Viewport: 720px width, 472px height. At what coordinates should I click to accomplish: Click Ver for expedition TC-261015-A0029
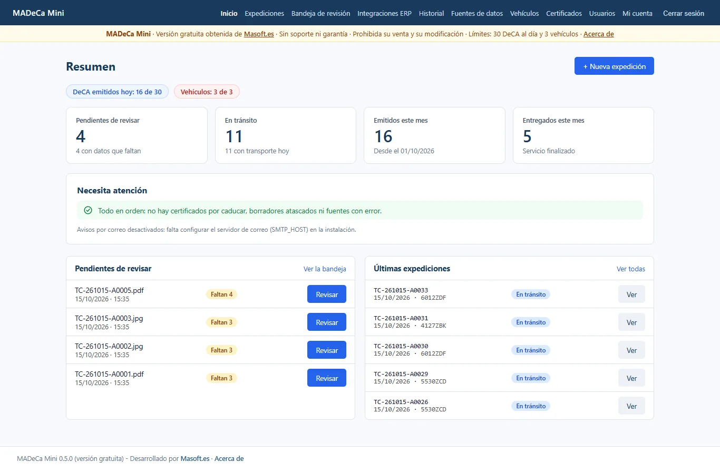631,378
